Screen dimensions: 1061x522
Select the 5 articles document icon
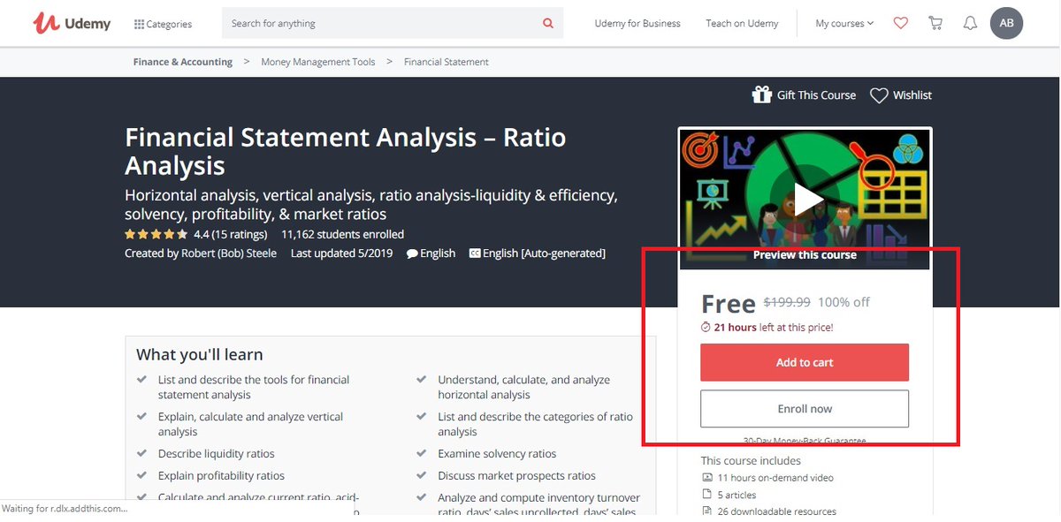point(706,495)
